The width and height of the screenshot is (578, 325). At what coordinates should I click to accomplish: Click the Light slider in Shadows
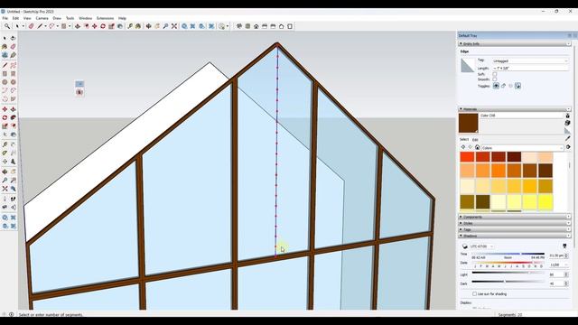(508, 273)
